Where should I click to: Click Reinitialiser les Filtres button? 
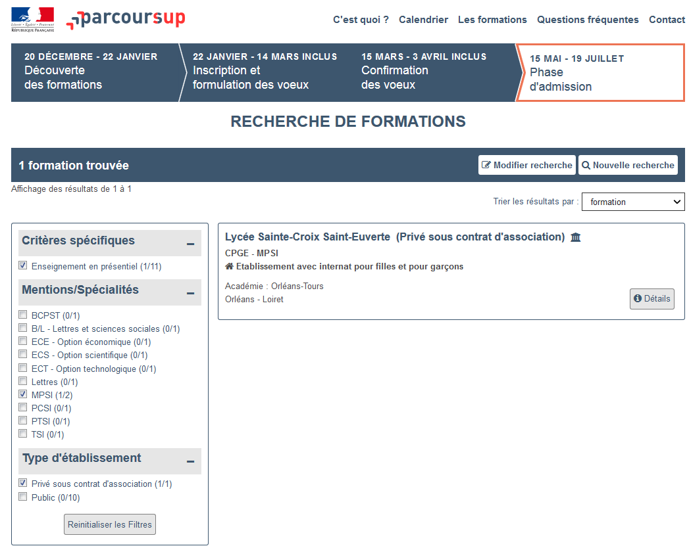pyautogui.click(x=110, y=524)
